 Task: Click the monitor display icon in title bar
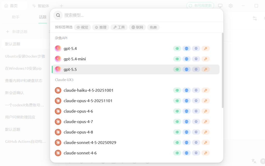pyautogui.click(x=220, y=6)
